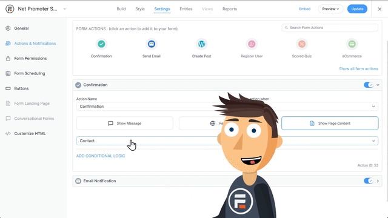Open the Views tab
The width and height of the screenshot is (388, 218).
207,9
